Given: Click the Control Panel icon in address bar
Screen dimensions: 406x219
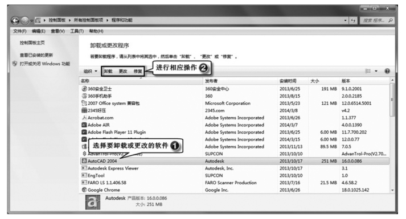Looking at the screenshot, I should coord(38,20).
